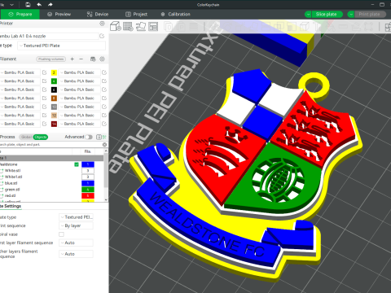
Task: Edit the preset of filament 2
Action: (x=104, y=72)
